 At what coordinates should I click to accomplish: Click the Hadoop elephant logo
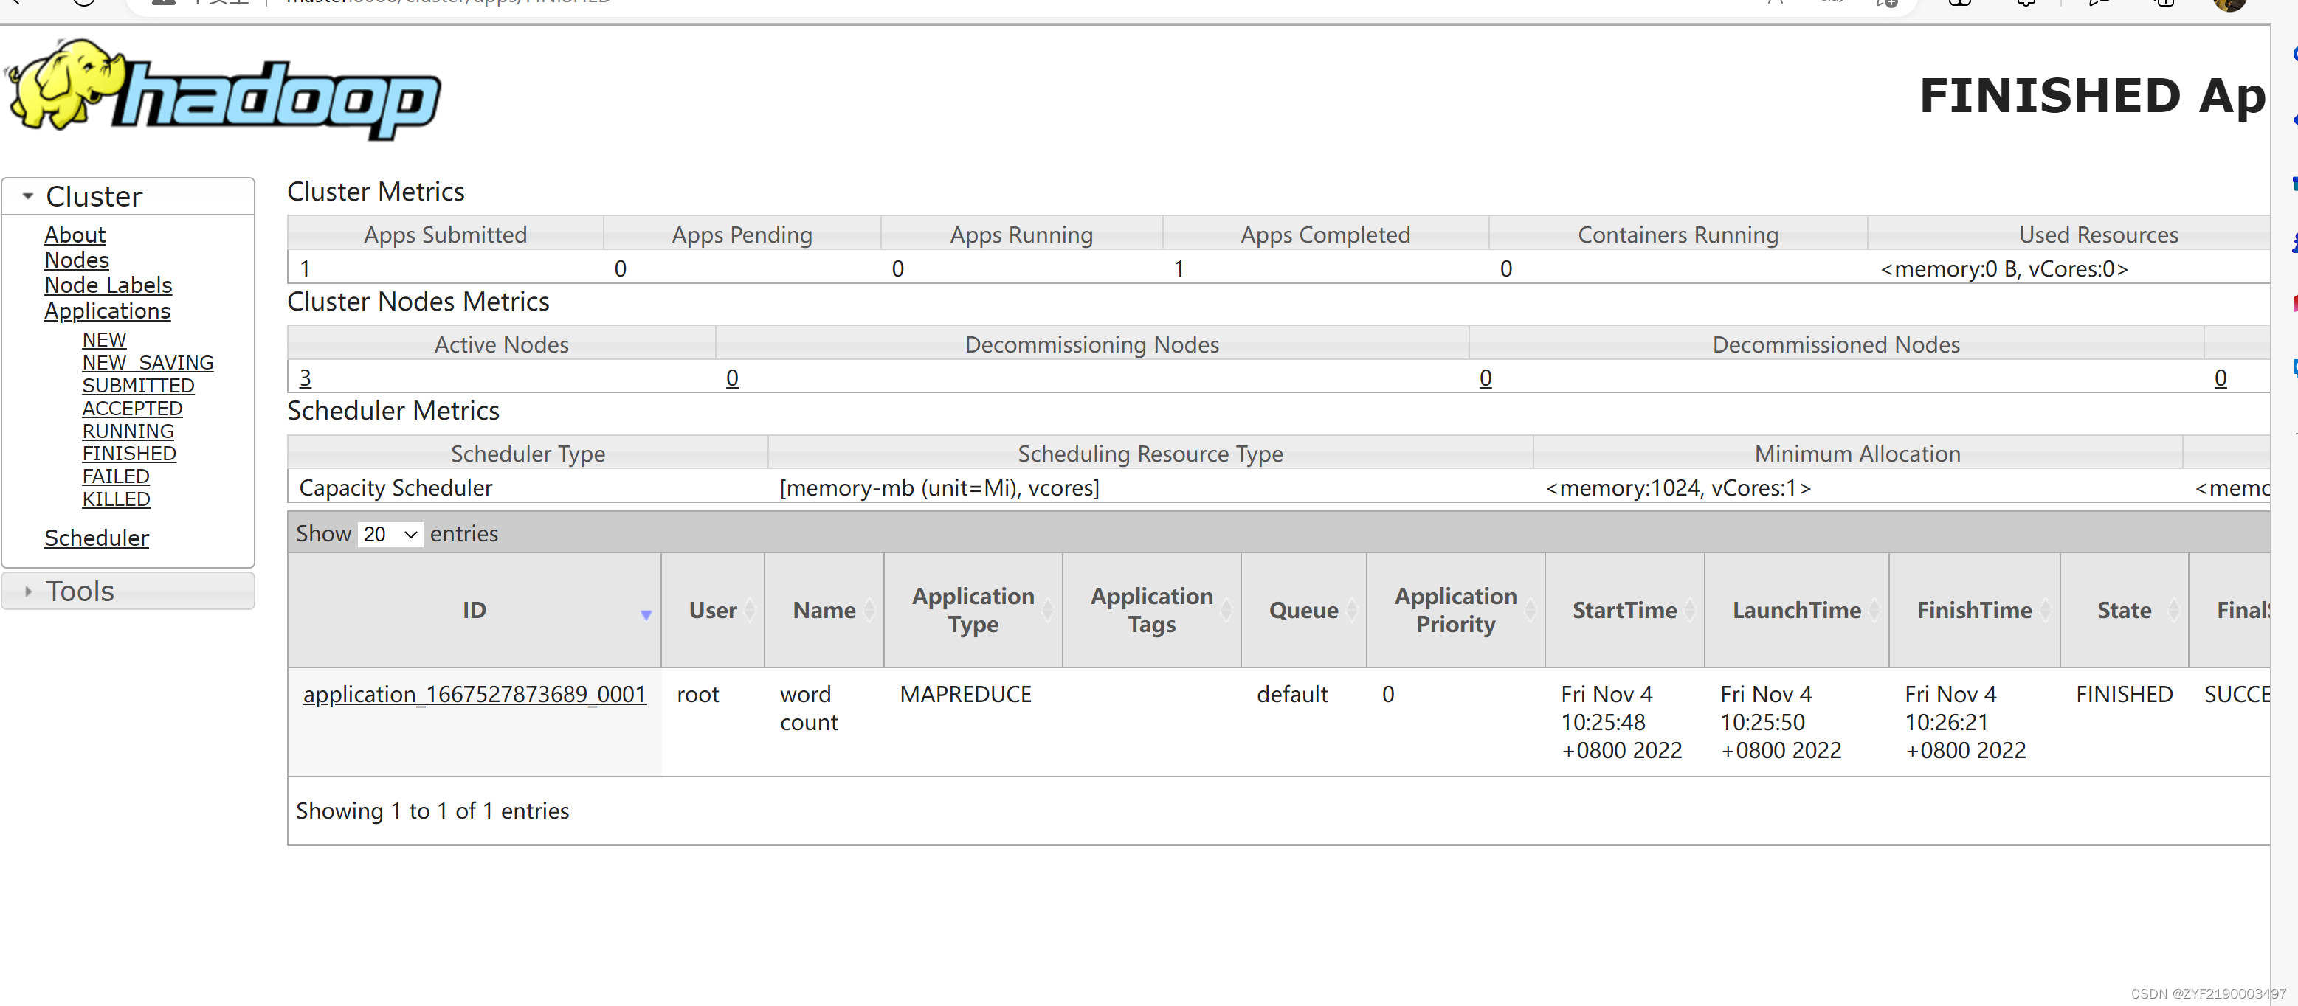click(x=223, y=89)
